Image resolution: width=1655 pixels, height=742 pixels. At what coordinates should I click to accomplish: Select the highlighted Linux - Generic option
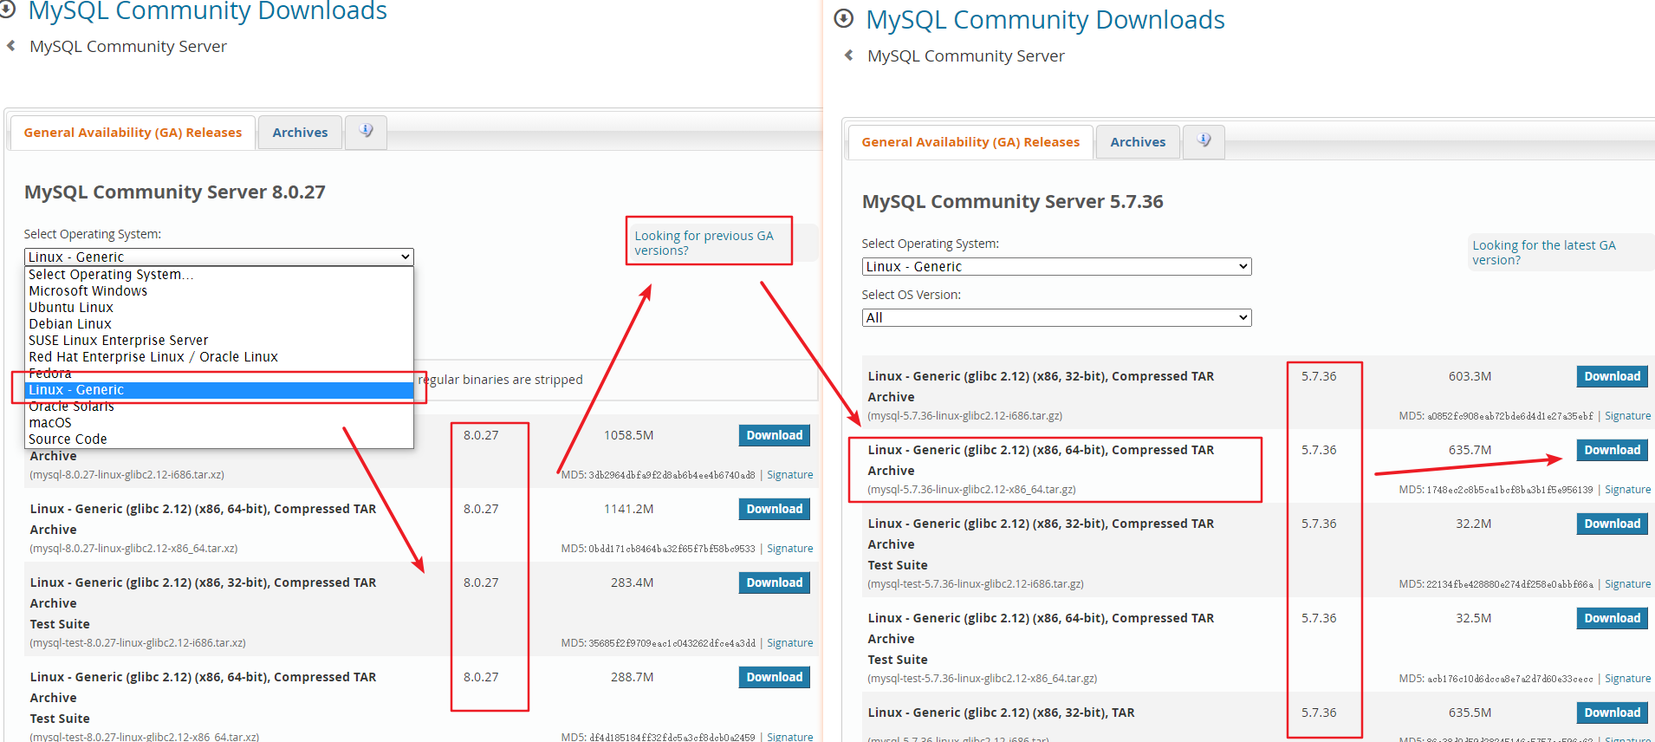(219, 390)
